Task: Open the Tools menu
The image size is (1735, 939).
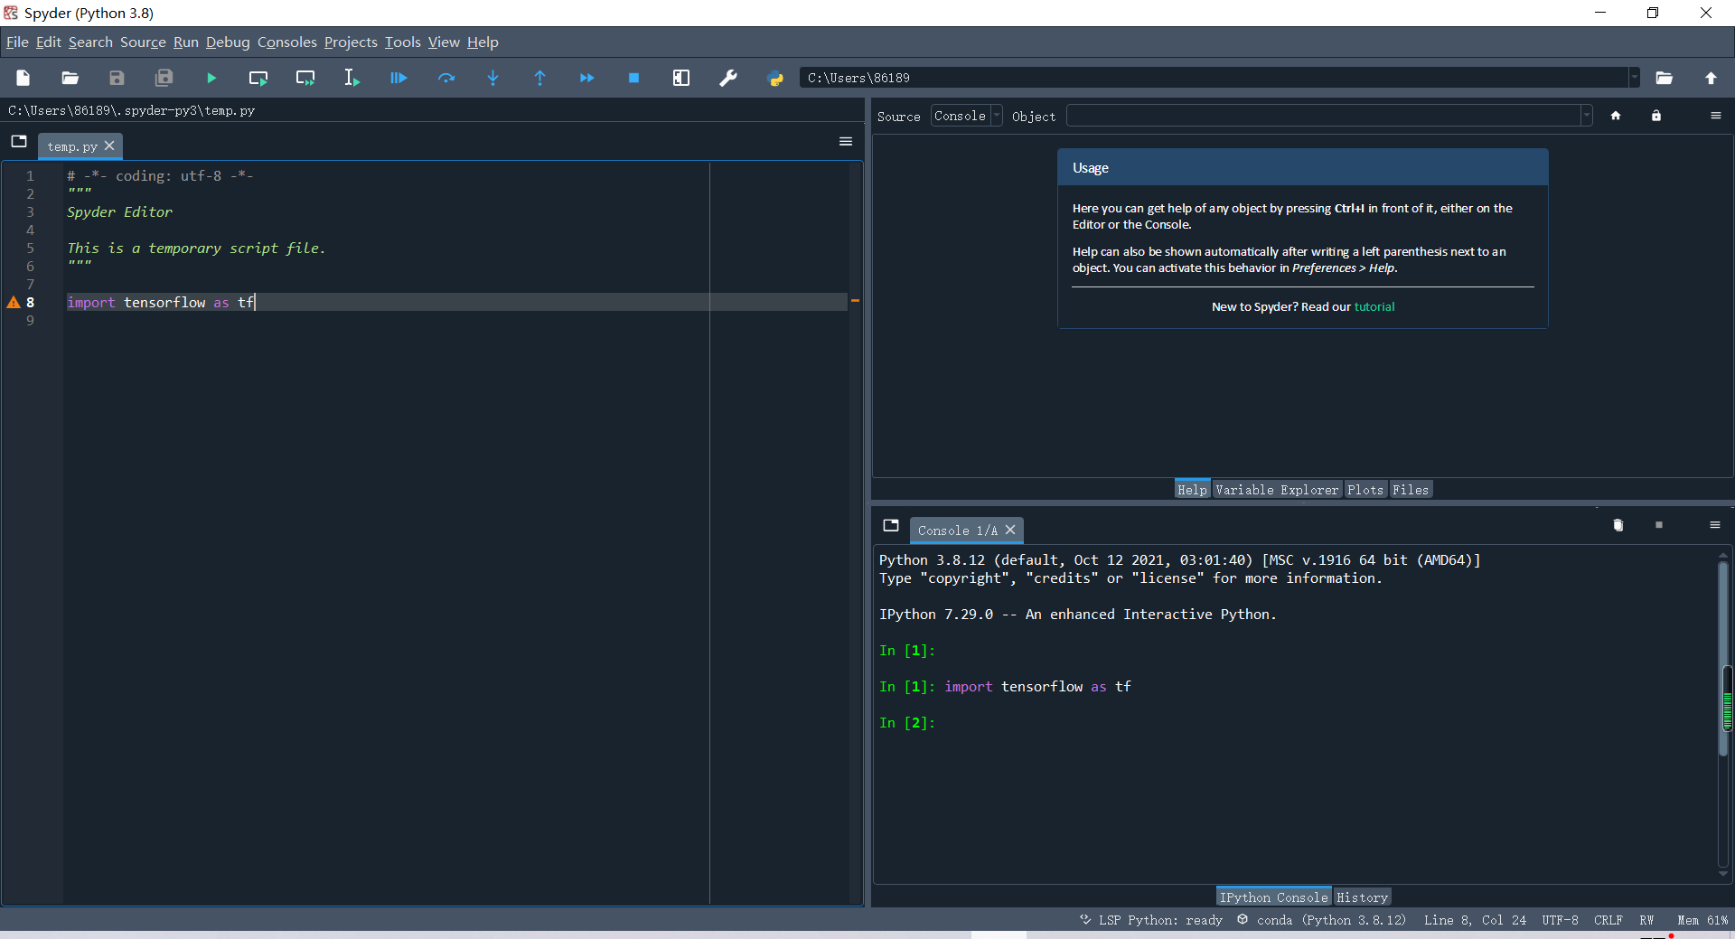Action: 403,42
